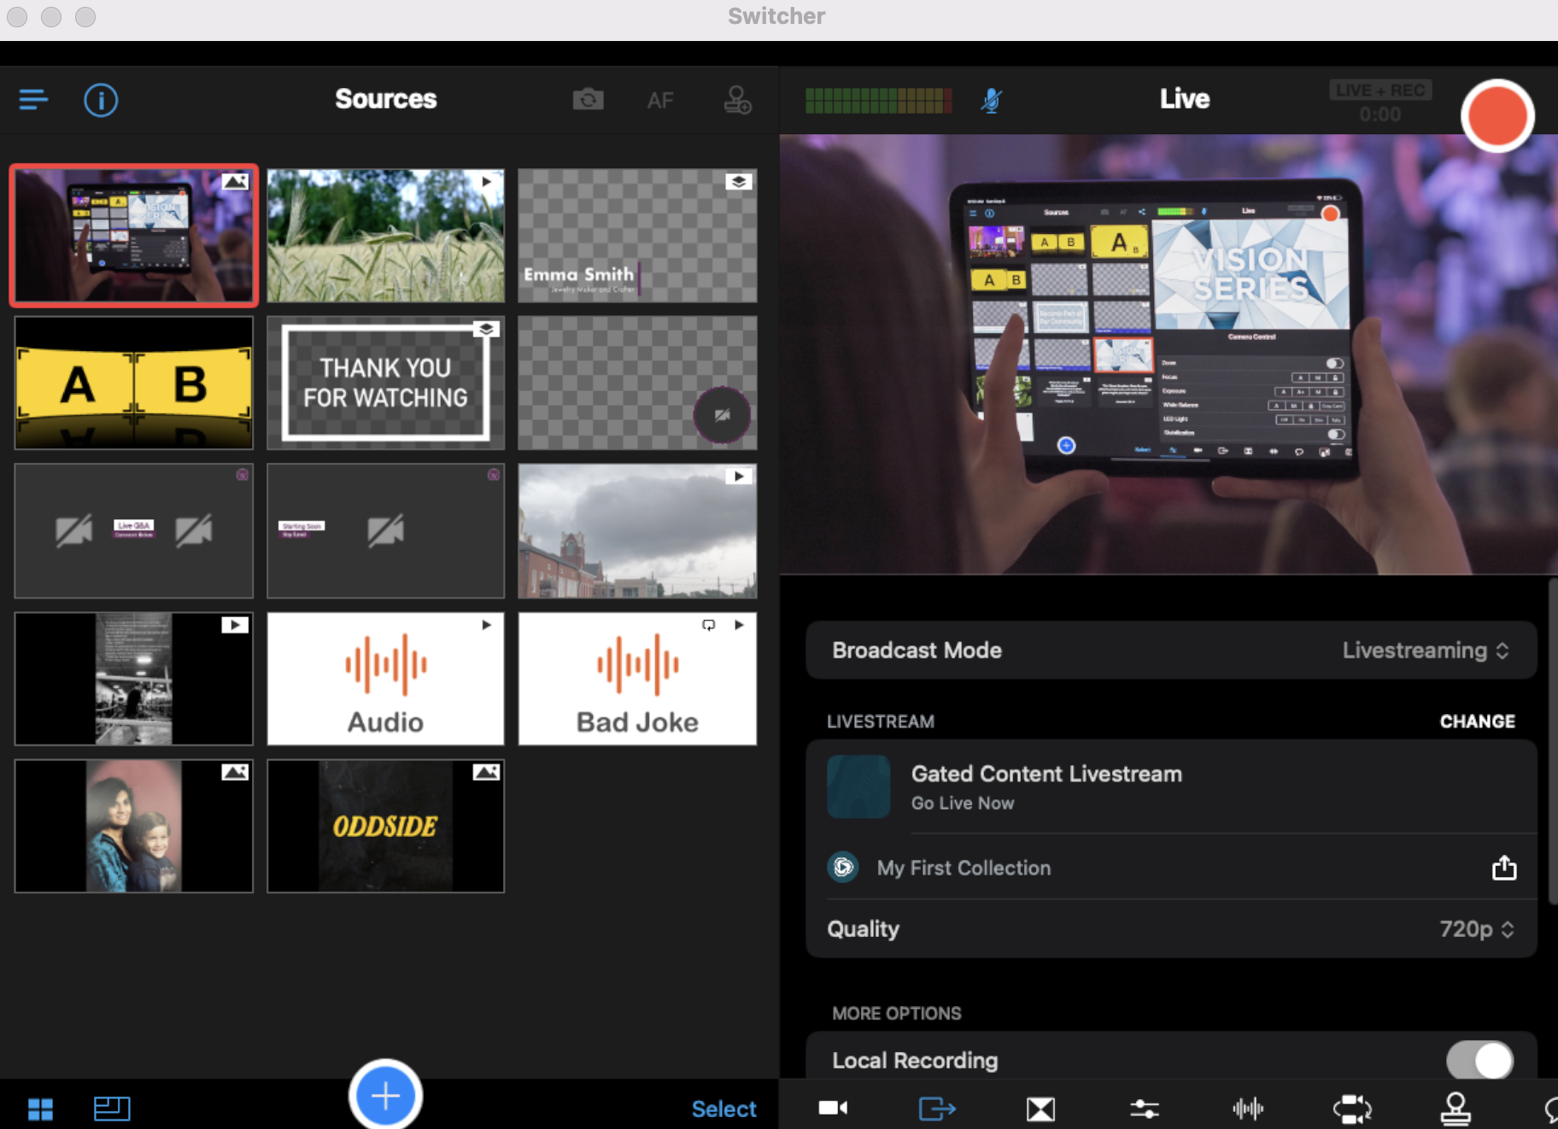Screen dimensions: 1558x1129
Task: Click the My First Collection logo icon
Action: point(843,868)
